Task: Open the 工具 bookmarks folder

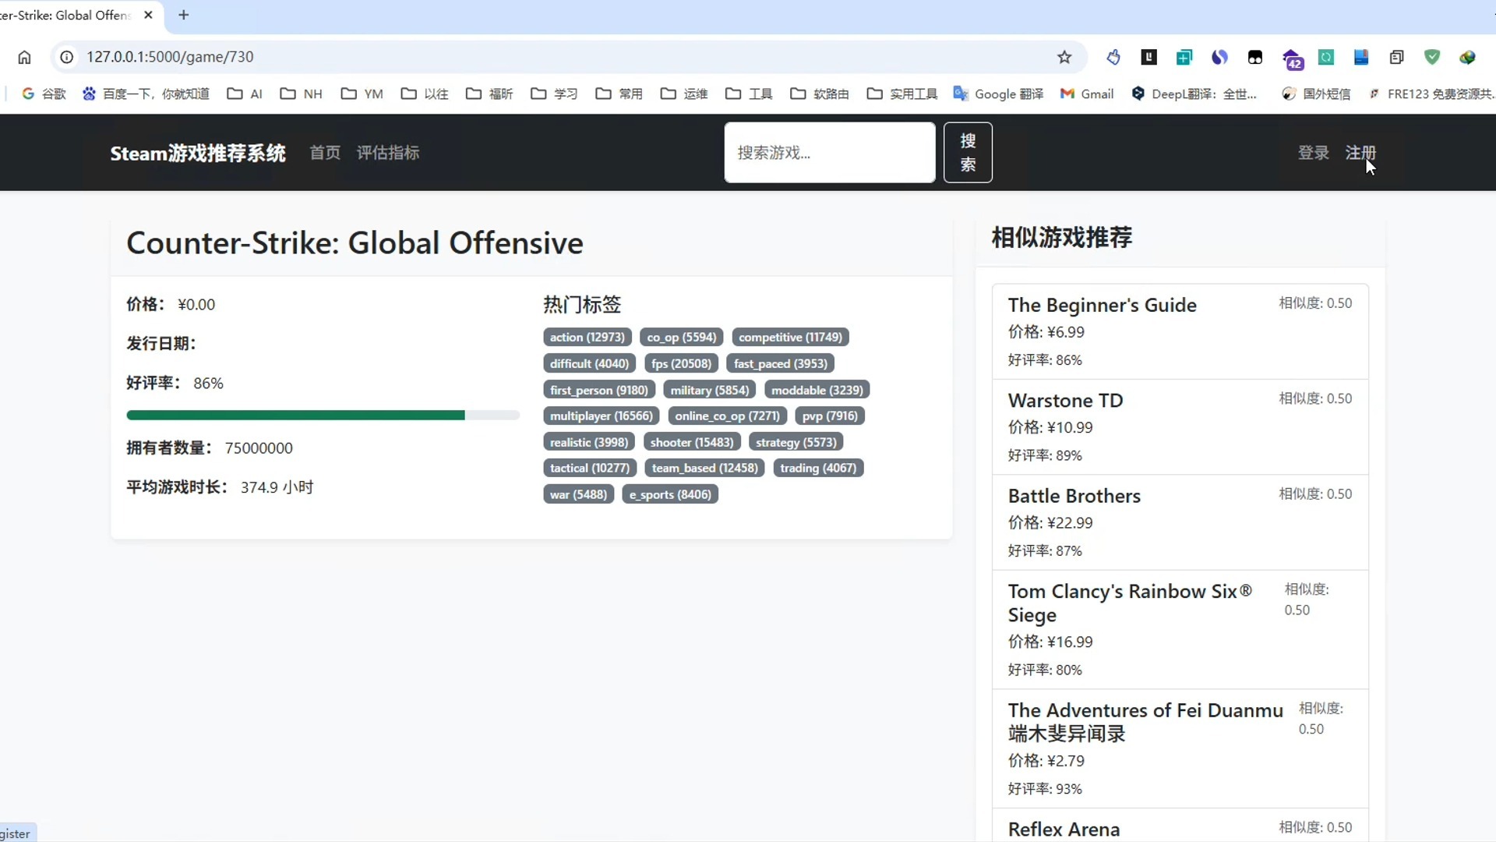Action: (749, 94)
